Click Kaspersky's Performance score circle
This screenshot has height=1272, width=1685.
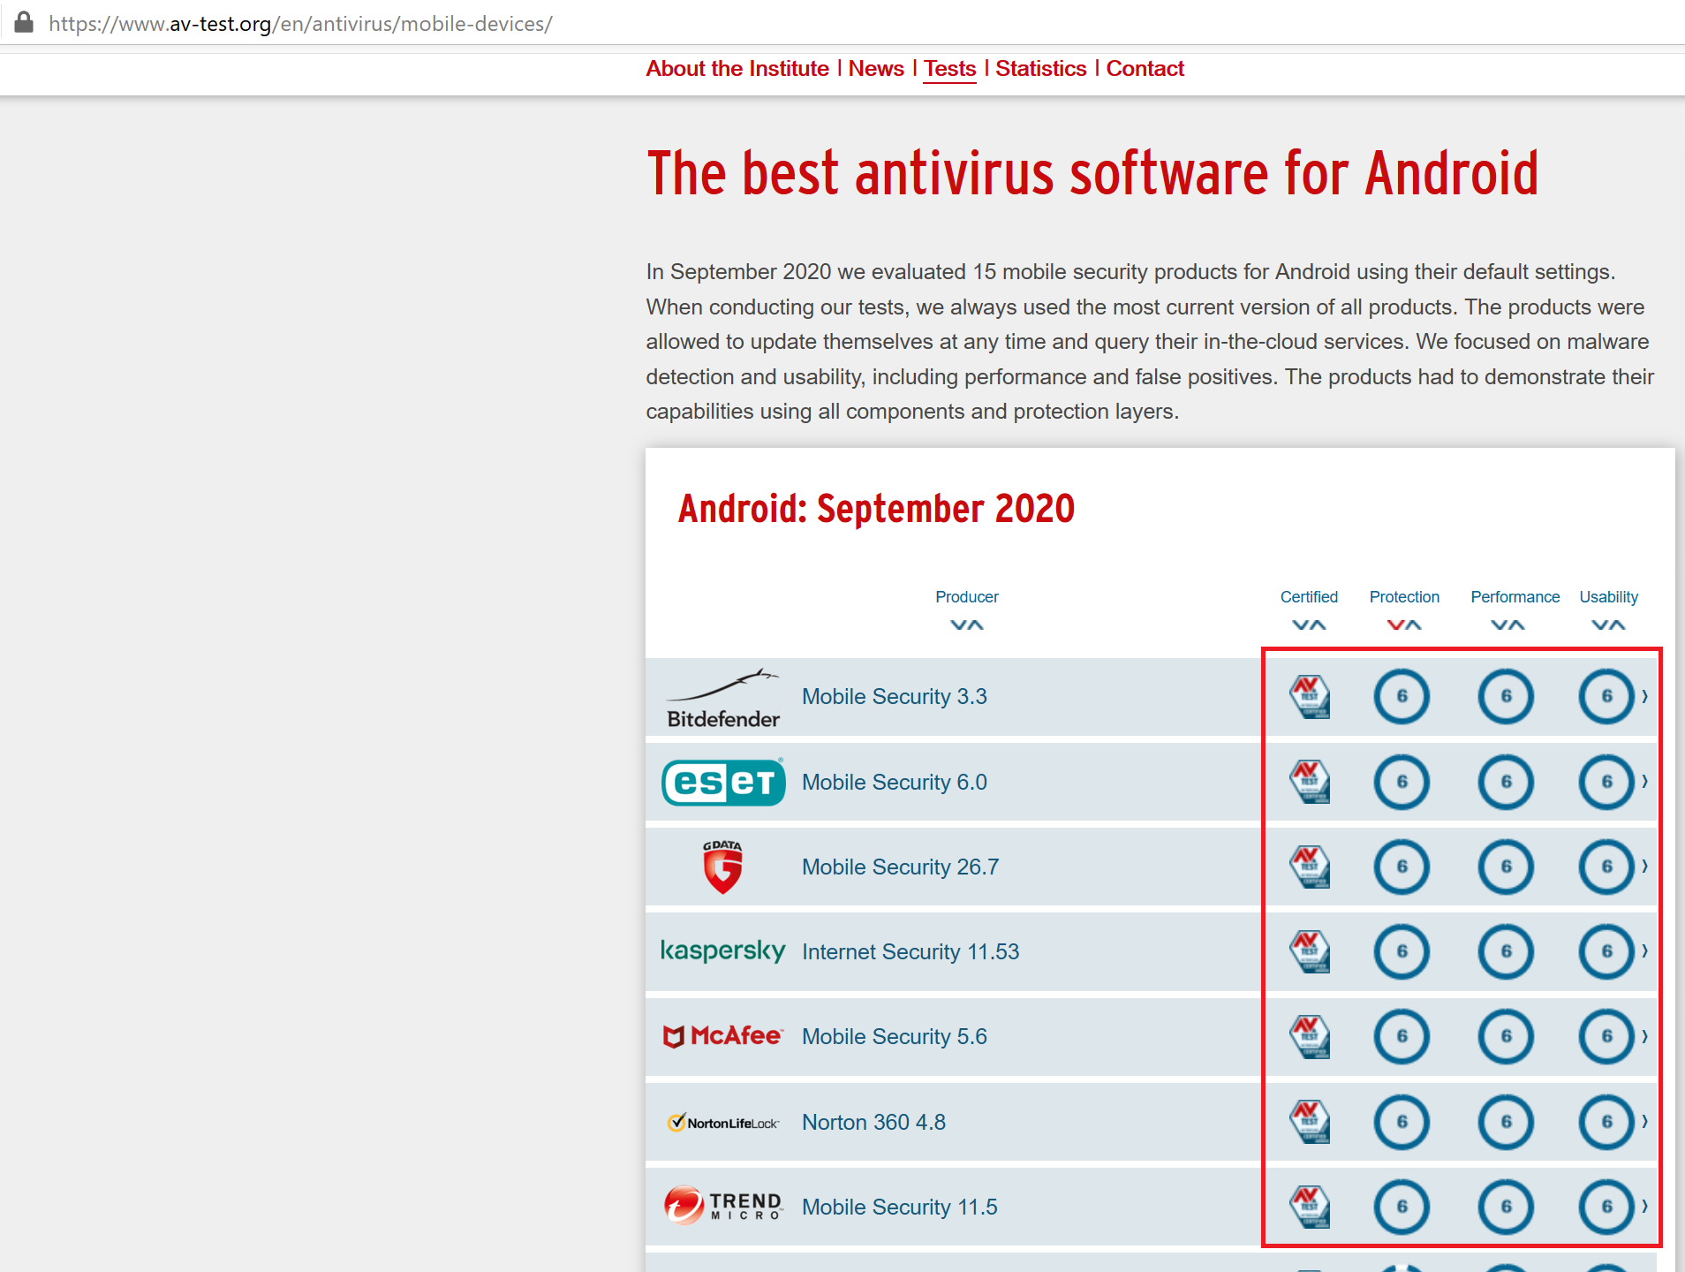point(1507,951)
